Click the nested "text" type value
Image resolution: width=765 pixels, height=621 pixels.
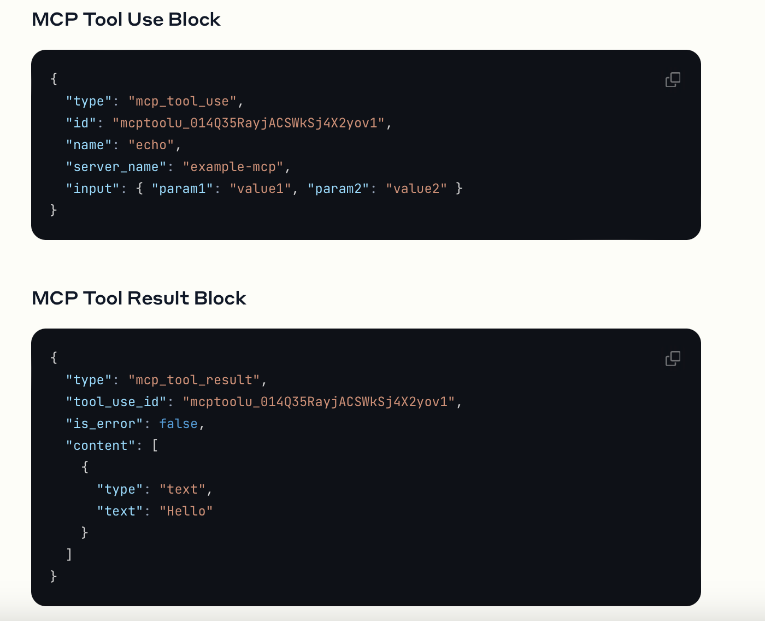click(x=183, y=489)
